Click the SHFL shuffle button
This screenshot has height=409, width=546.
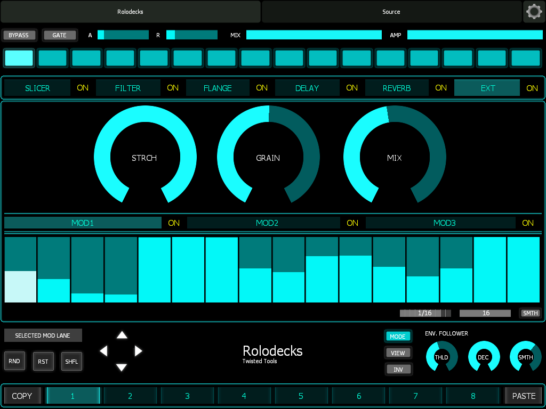pyautogui.click(x=71, y=361)
